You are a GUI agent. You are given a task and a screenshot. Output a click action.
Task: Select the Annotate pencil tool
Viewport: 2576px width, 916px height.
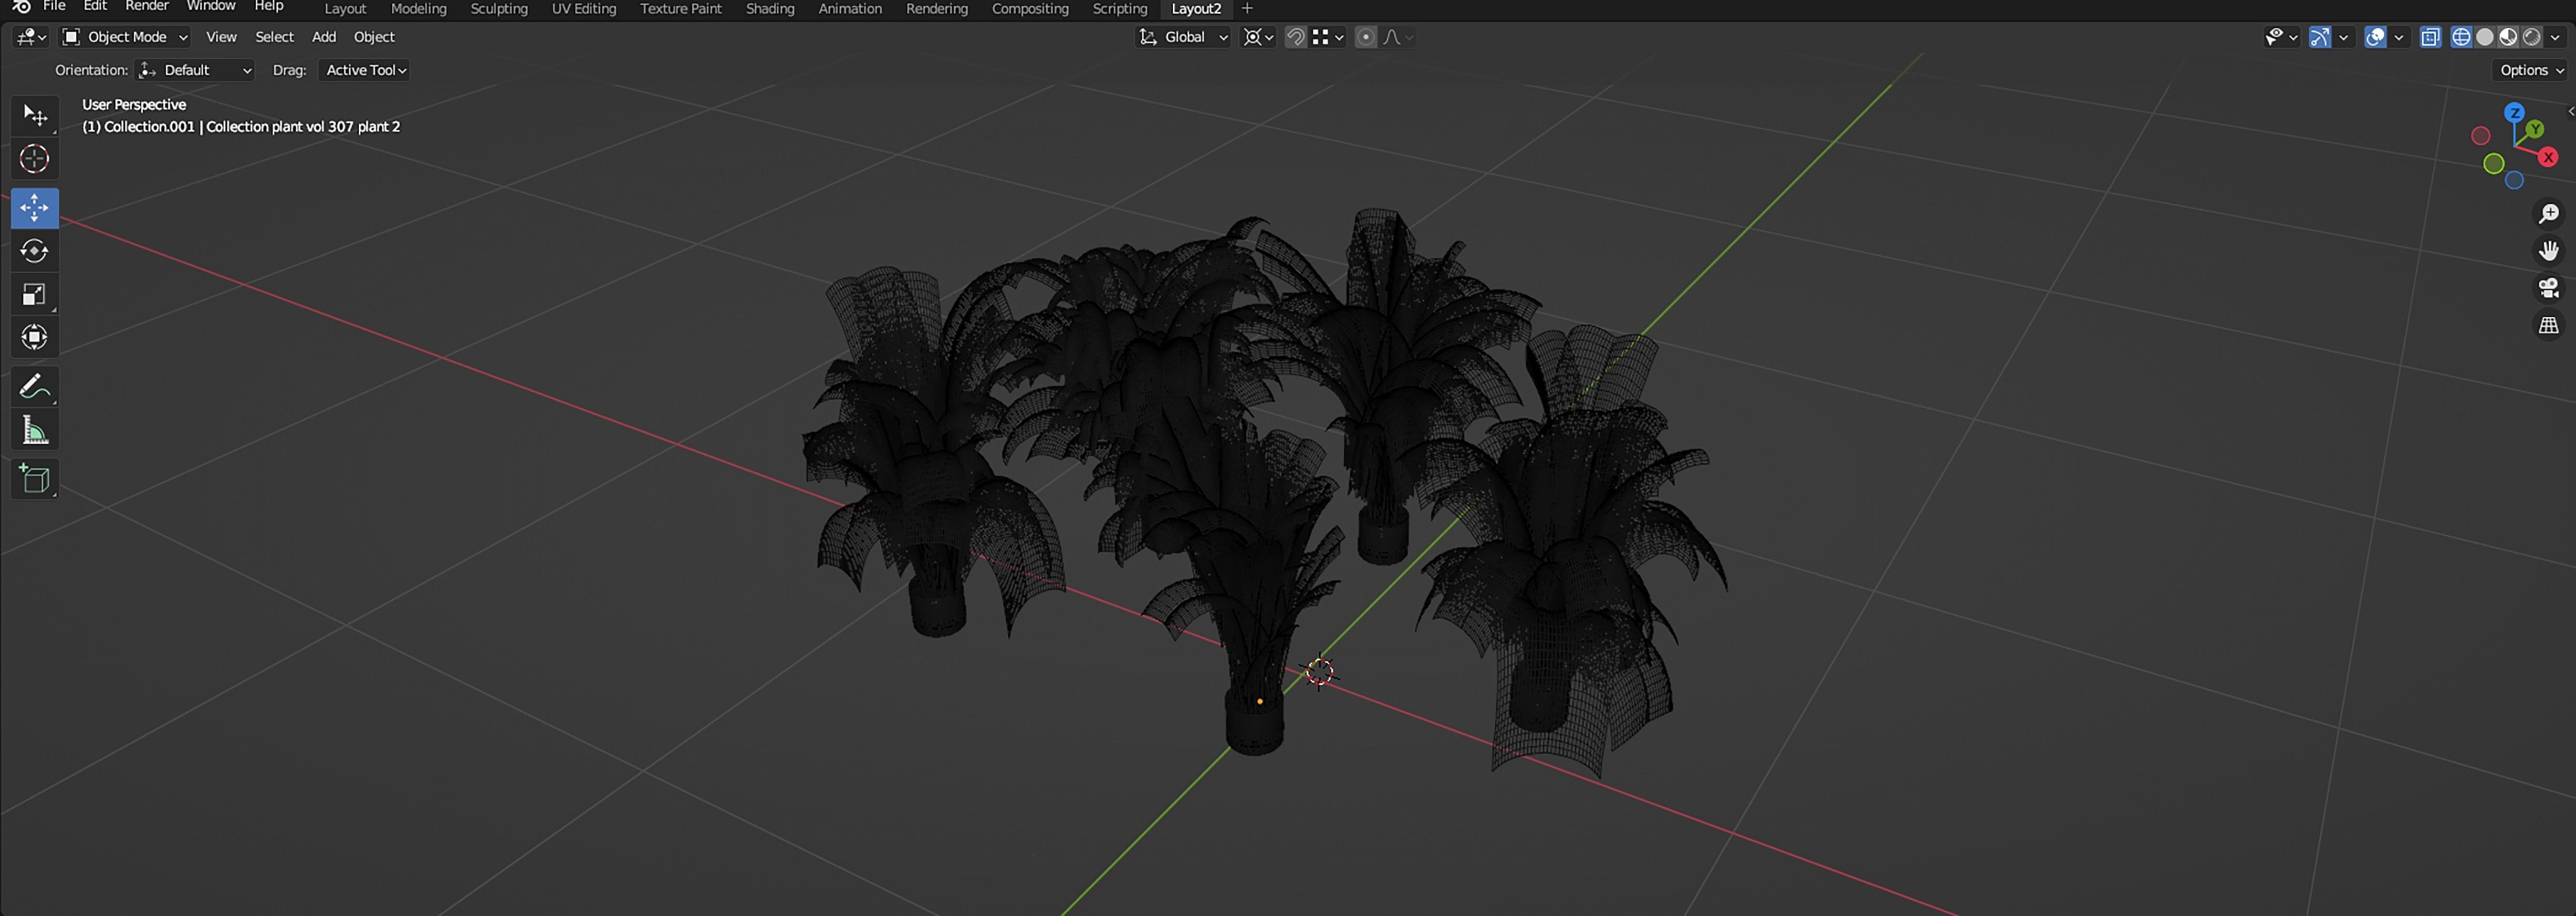35,387
